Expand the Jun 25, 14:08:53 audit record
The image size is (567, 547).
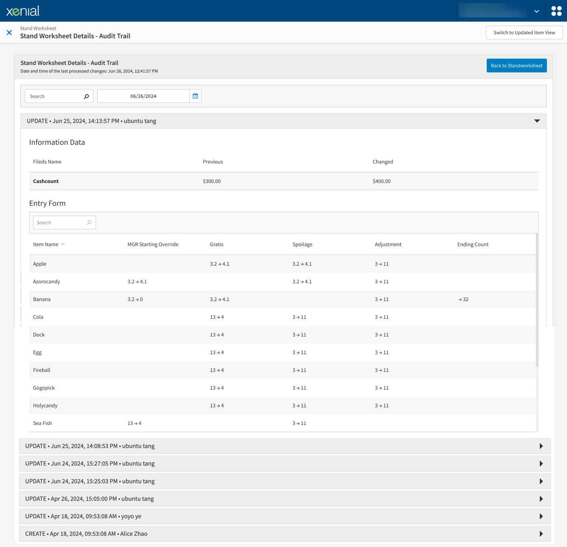click(x=541, y=446)
